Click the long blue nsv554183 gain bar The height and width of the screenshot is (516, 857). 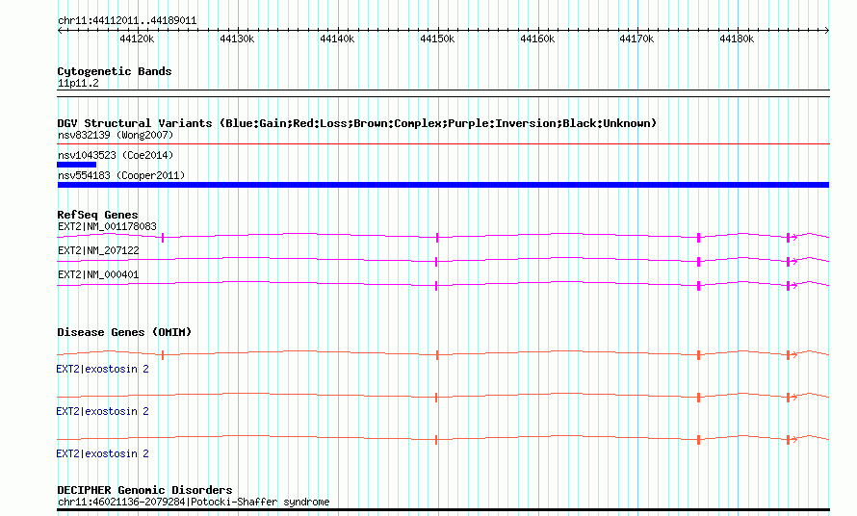click(x=443, y=185)
